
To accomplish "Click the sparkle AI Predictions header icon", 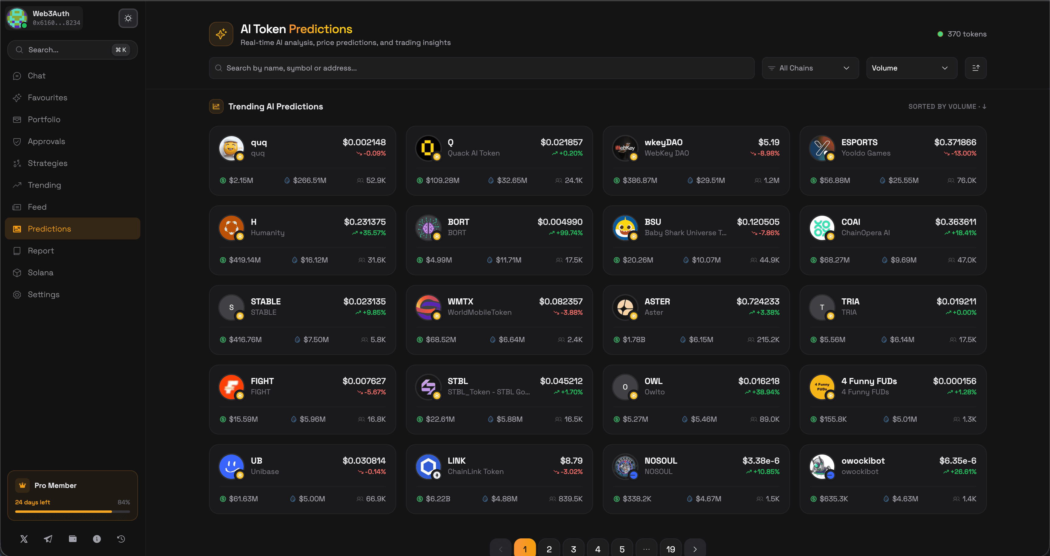I will click(221, 34).
